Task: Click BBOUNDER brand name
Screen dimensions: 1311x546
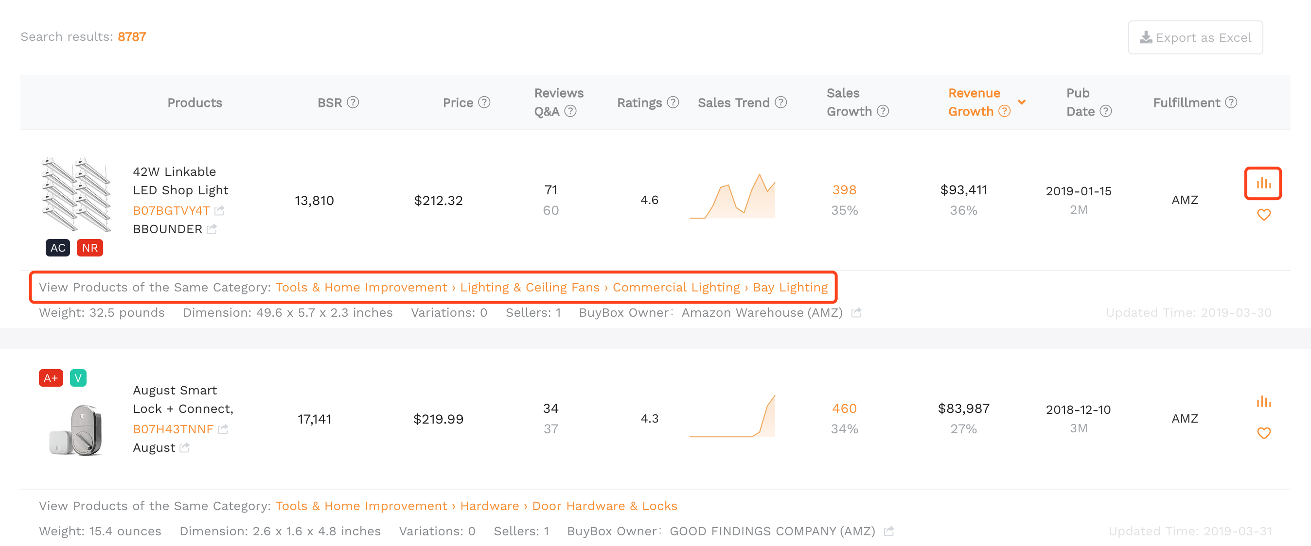Action: (x=167, y=229)
